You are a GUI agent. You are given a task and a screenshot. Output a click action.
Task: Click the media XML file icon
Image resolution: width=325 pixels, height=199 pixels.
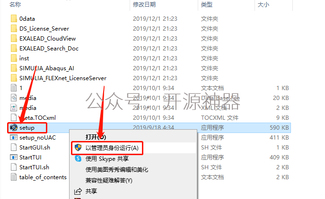[x=14, y=108]
